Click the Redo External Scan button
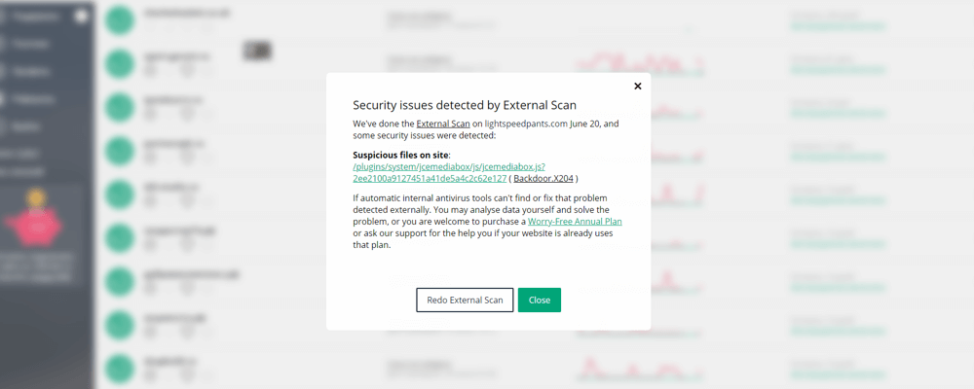Screen dimensions: 974x389 point(465,300)
